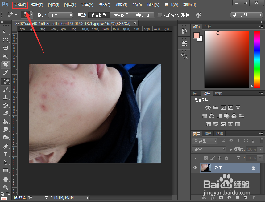Toggle lock all padlock icon

pyautogui.click(x=226, y=158)
